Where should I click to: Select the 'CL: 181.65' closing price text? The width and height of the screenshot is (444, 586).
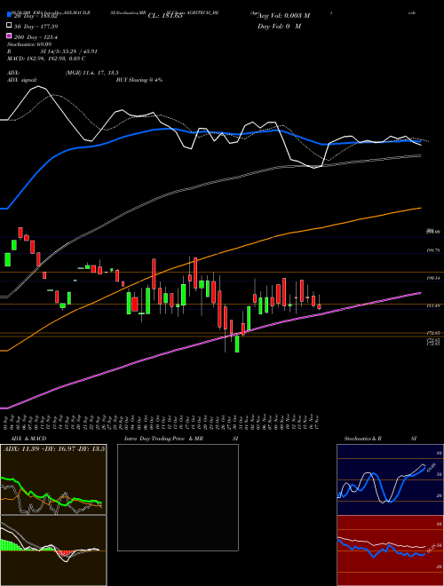165,16
